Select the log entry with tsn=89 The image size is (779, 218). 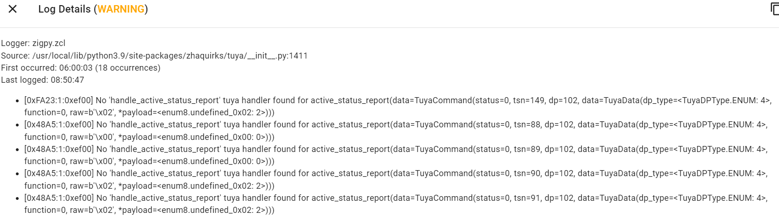(x=396, y=155)
